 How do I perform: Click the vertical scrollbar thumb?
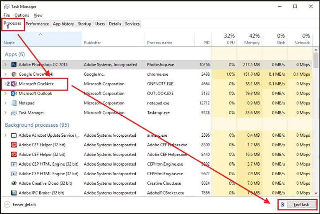tap(316, 60)
